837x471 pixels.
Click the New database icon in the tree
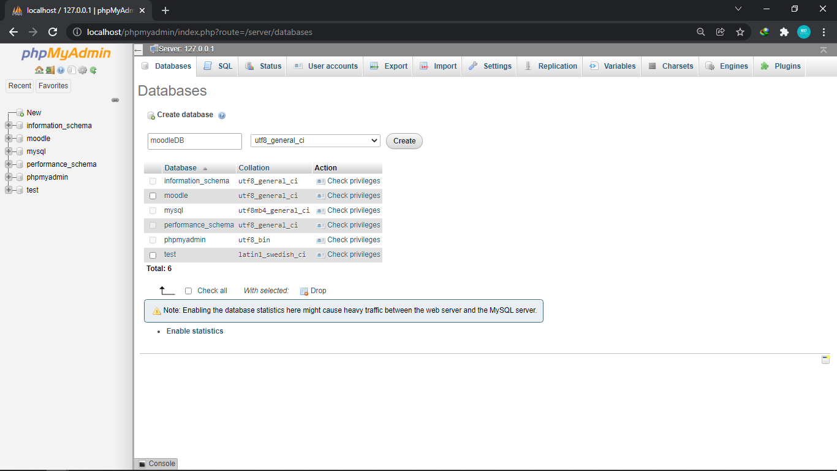click(x=20, y=113)
